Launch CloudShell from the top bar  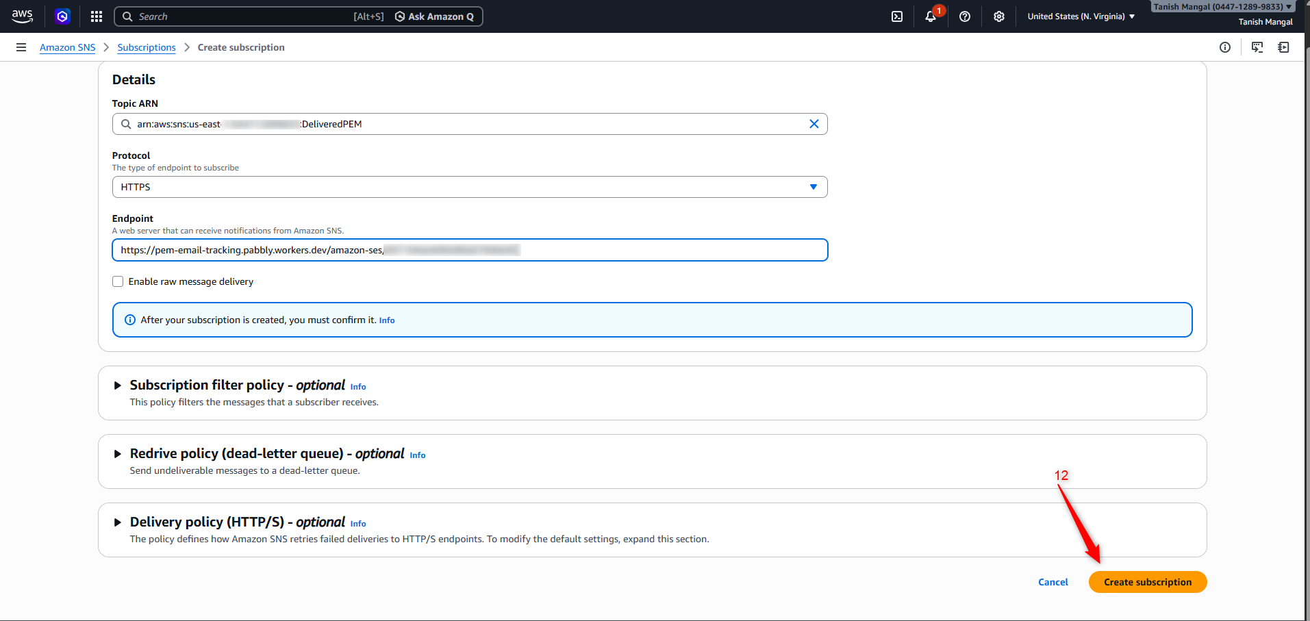(897, 16)
